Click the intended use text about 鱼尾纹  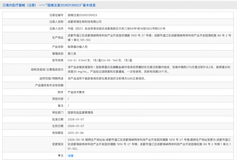point(107,79)
